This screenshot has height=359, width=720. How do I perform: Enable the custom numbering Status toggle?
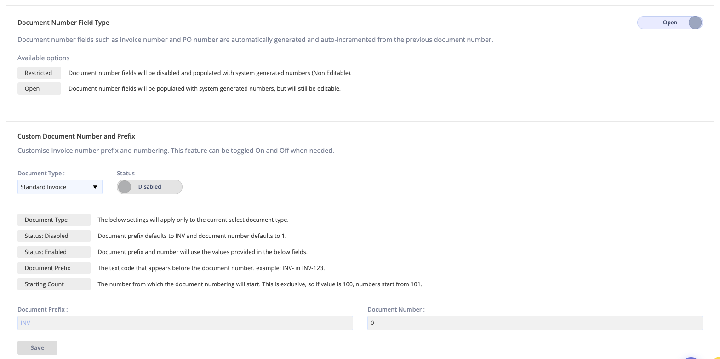149,187
